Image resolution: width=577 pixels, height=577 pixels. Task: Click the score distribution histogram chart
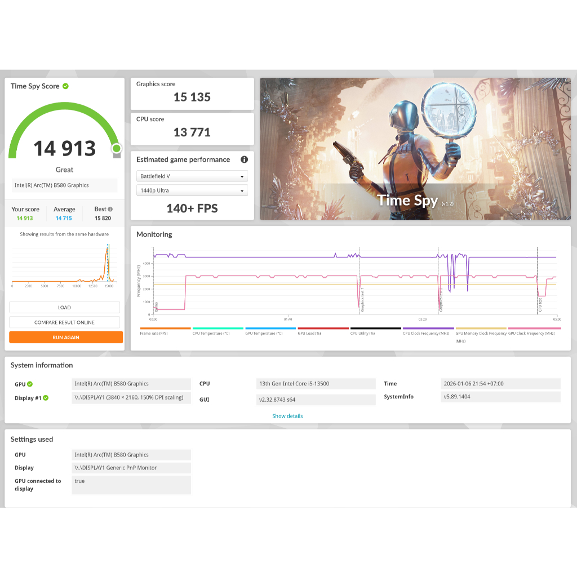63,265
